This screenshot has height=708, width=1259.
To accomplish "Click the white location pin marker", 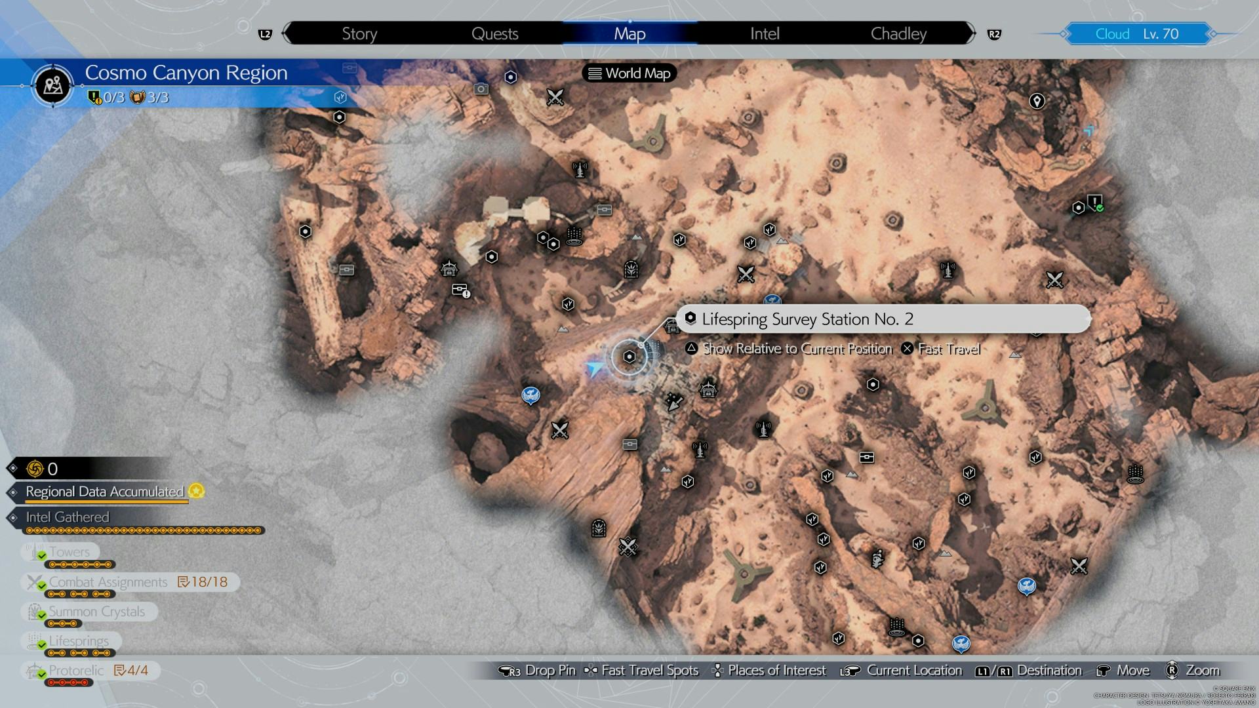I will point(1037,101).
